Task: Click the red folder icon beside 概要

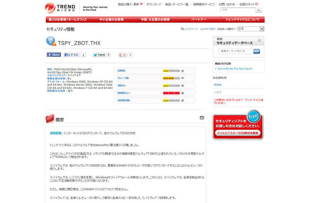Action: click(50, 118)
